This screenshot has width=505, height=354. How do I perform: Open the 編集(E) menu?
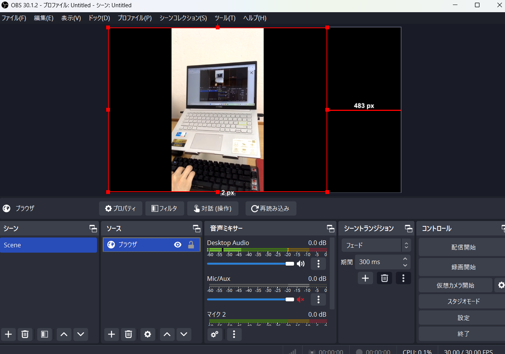44,18
